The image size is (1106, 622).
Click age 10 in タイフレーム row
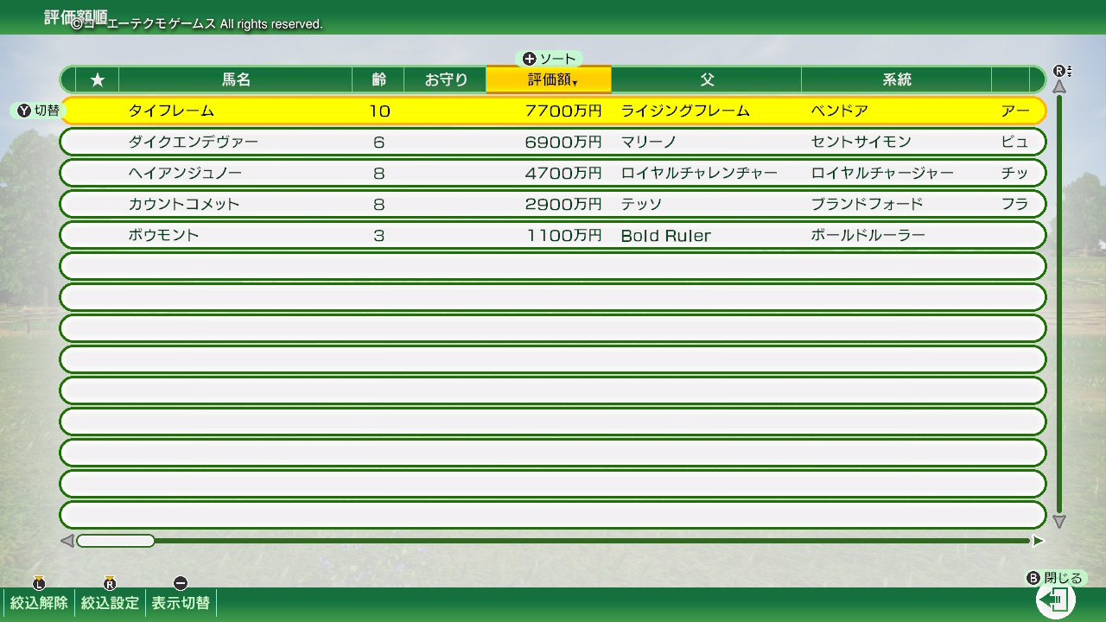(379, 111)
